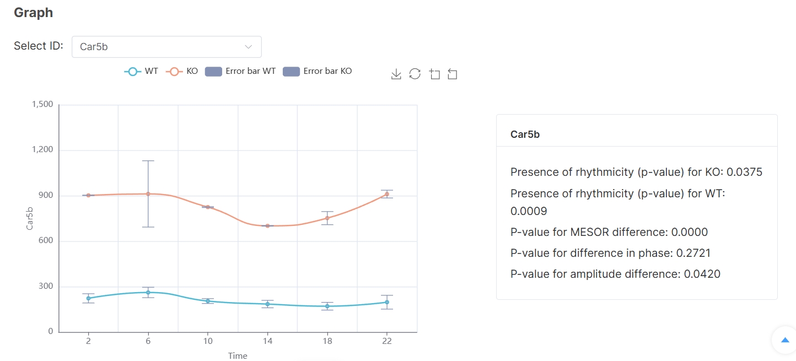796x361 pixels.
Task: Click the save as image download icon
Action: pyautogui.click(x=396, y=74)
